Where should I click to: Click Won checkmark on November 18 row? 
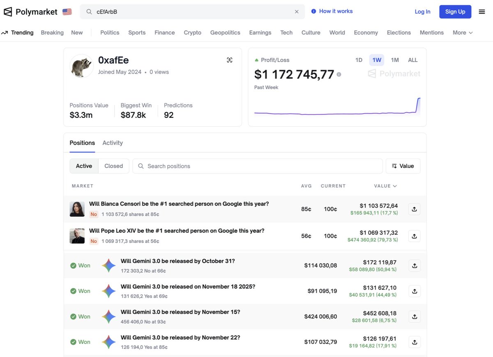(x=73, y=291)
